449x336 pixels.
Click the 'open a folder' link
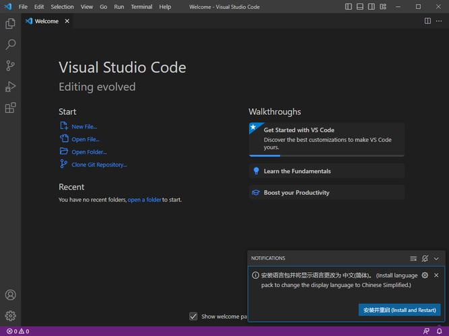(144, 200)
